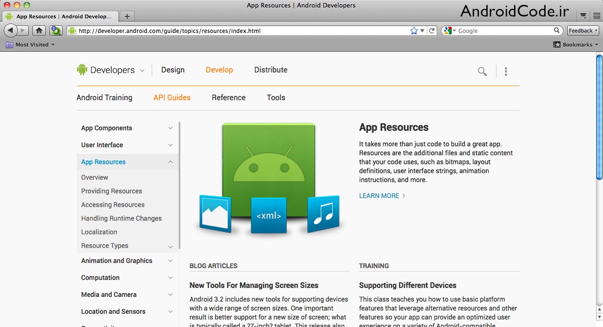Open a new tab with plus button
The height and width of the screenshot is (327, 603).
127,16
